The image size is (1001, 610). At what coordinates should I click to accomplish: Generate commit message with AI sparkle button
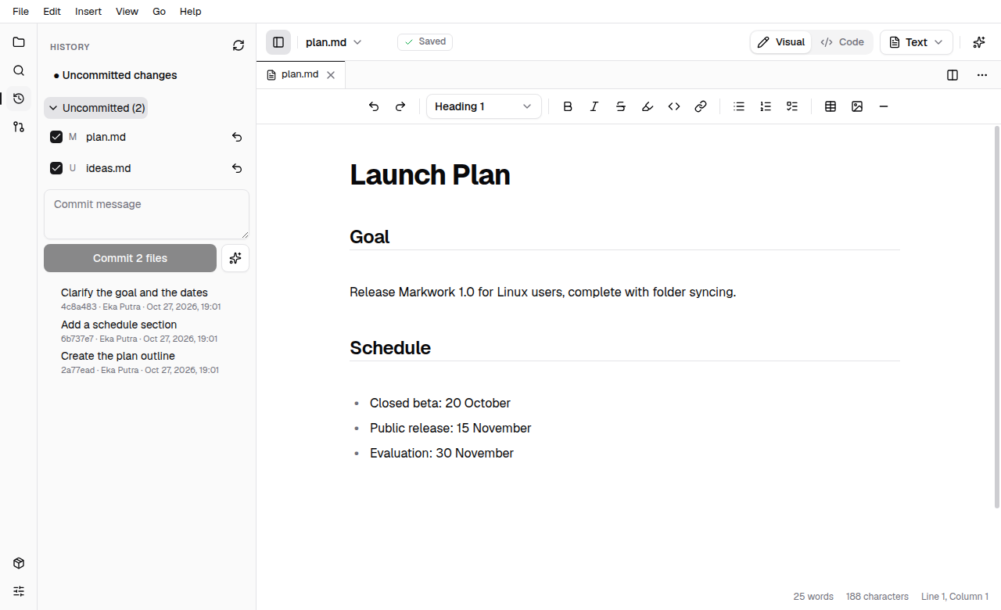[x=235, y=258]
